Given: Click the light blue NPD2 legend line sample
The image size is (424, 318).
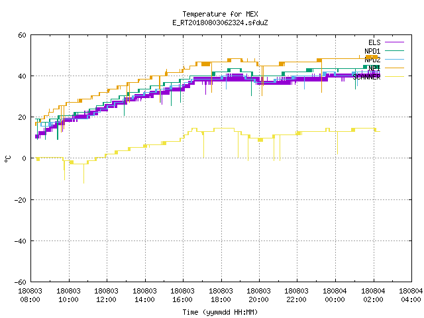Looking at the screenshot, I should (394, 59).
